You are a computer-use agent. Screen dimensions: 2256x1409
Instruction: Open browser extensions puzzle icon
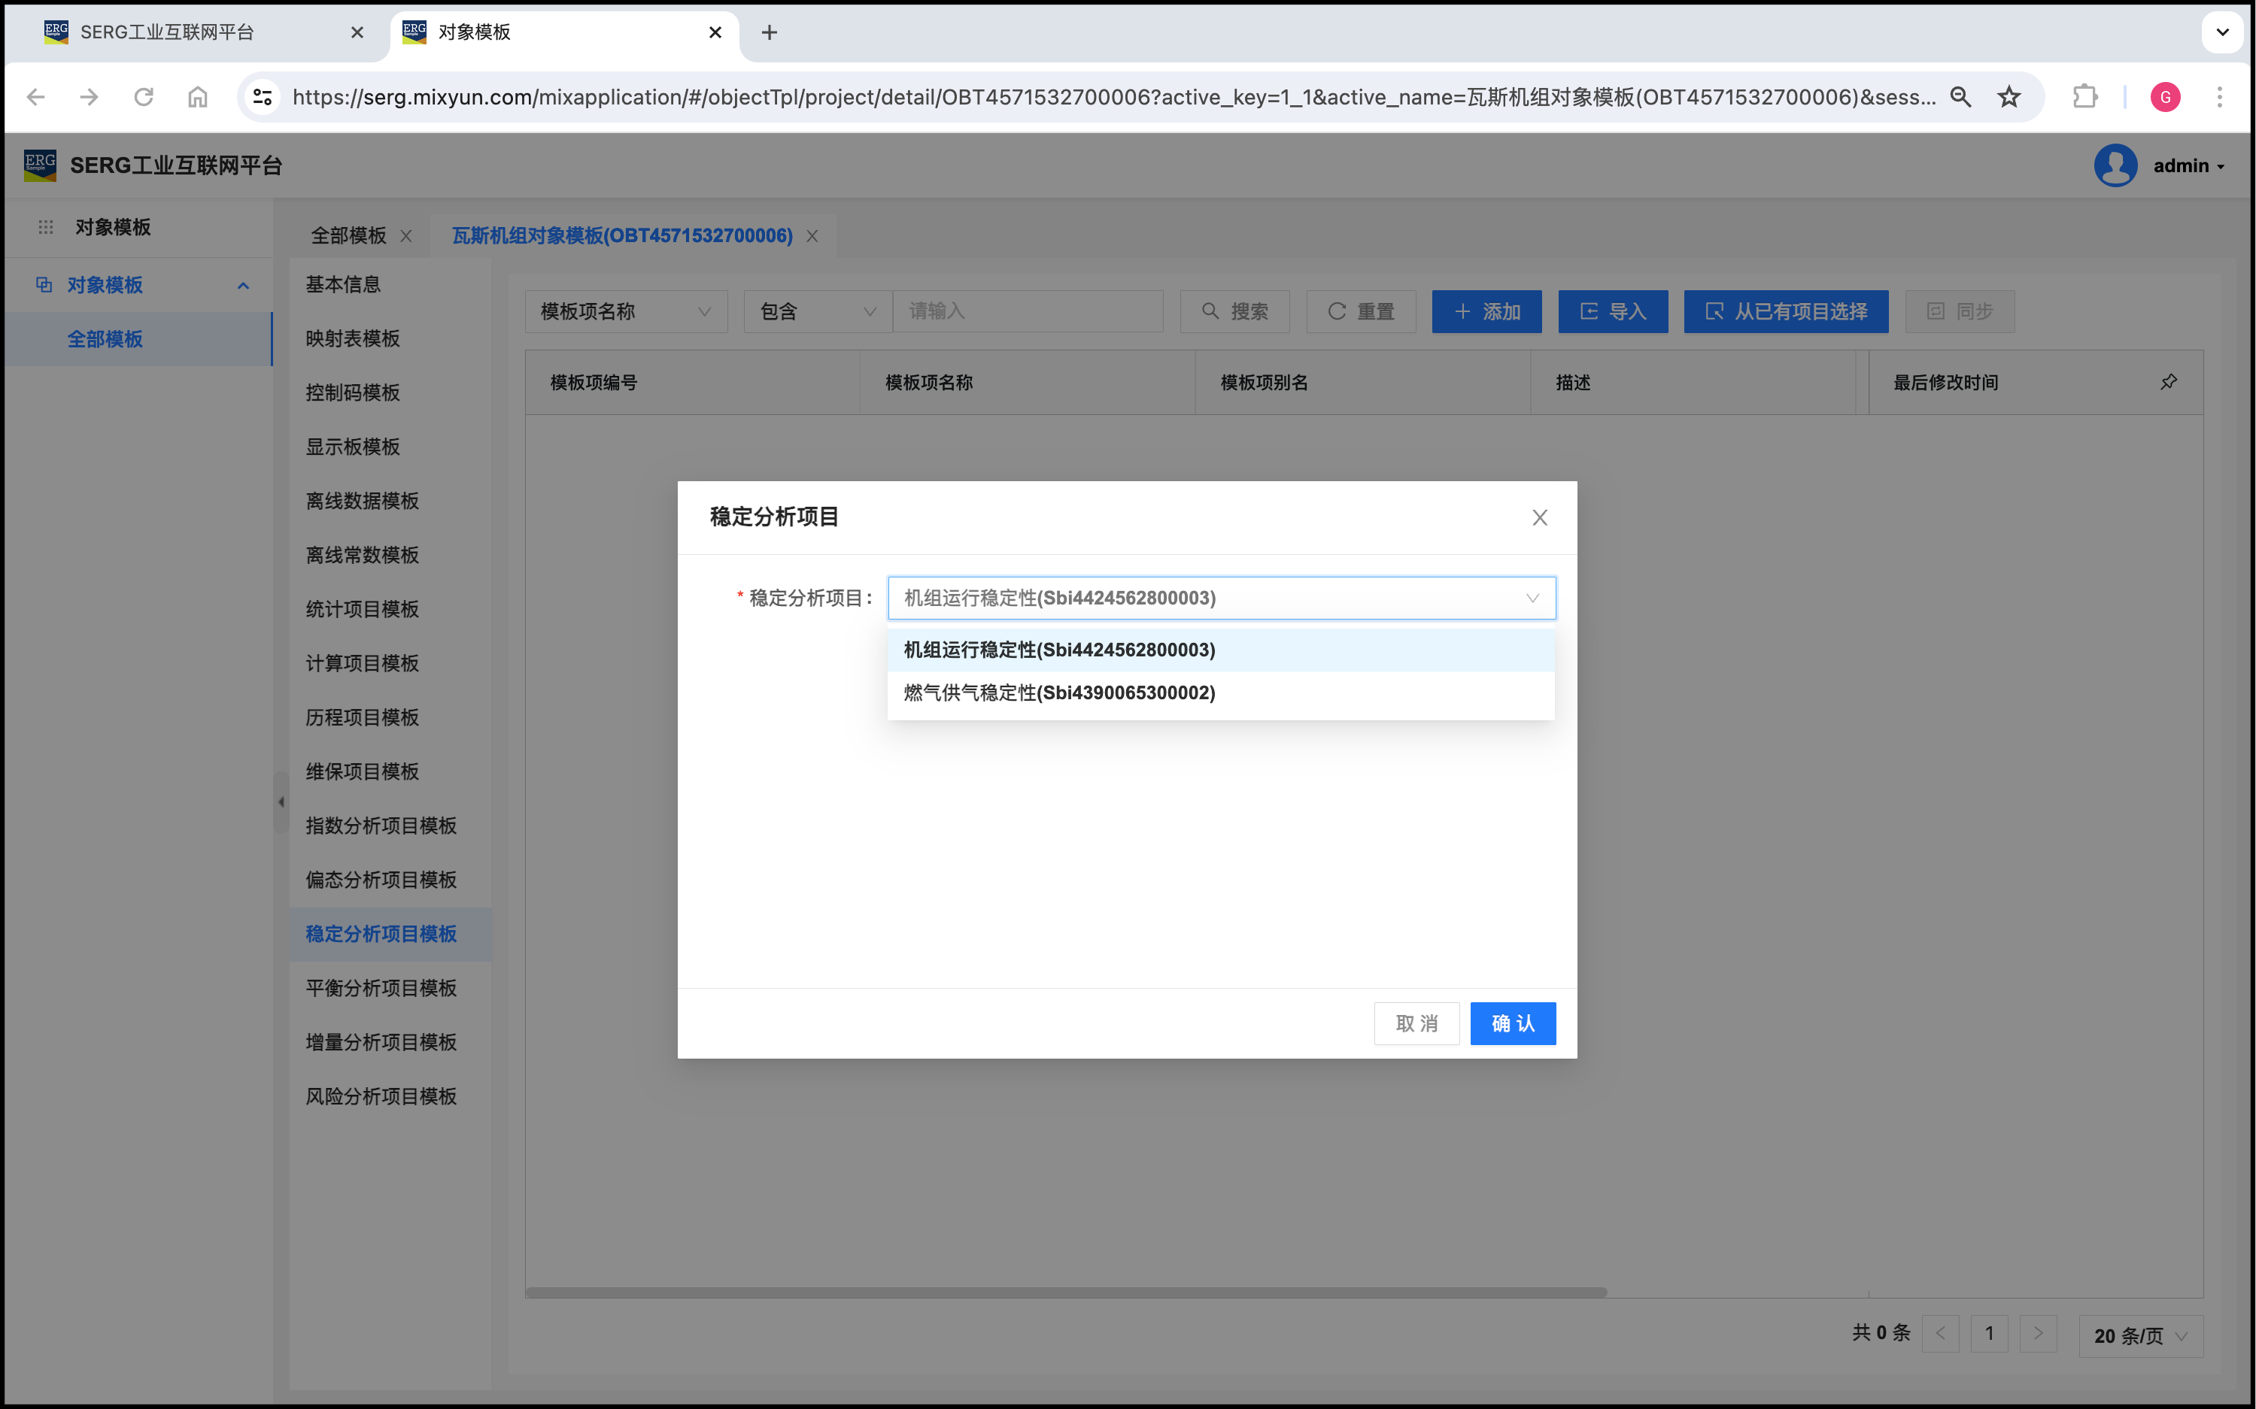coord(2084,97)
